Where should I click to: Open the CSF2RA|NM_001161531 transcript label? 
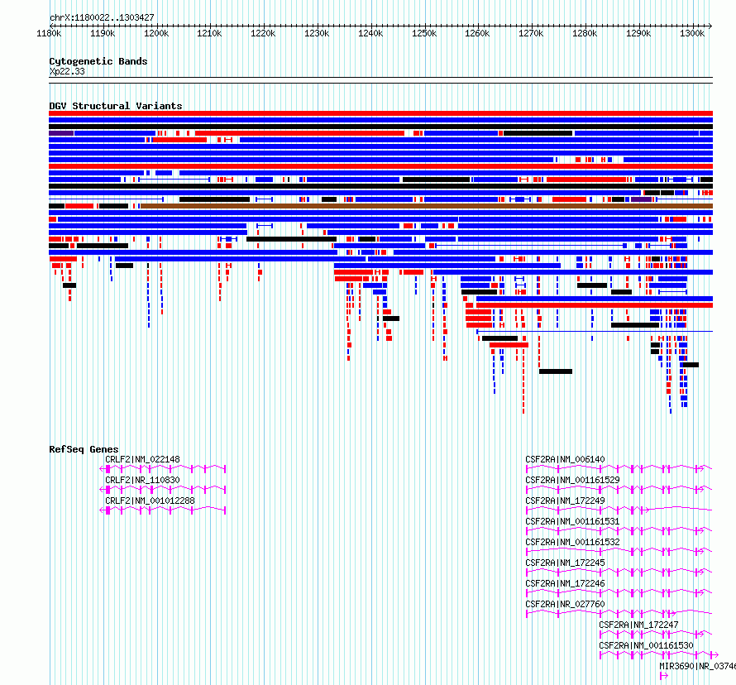572,521
